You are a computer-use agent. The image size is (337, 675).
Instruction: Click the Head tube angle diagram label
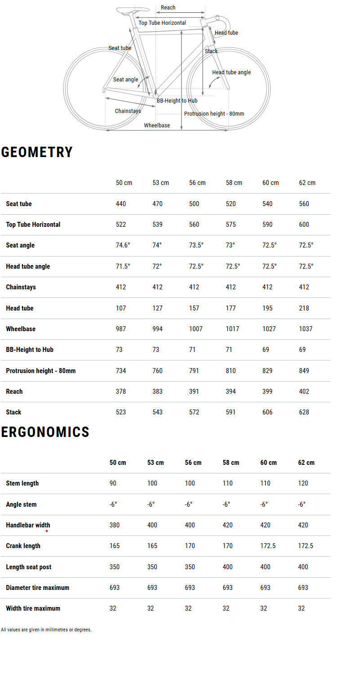pyautogui.click(x=231, y=72)
